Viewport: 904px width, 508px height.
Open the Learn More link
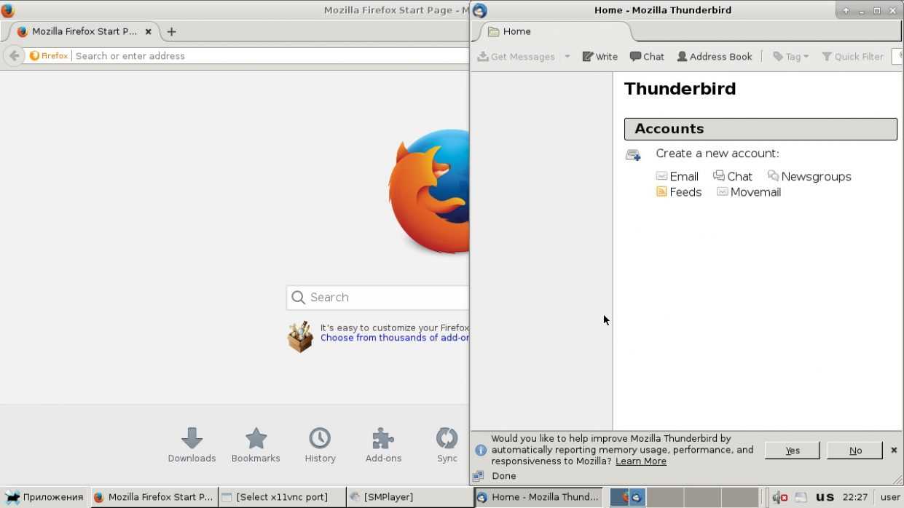[640, 461]
